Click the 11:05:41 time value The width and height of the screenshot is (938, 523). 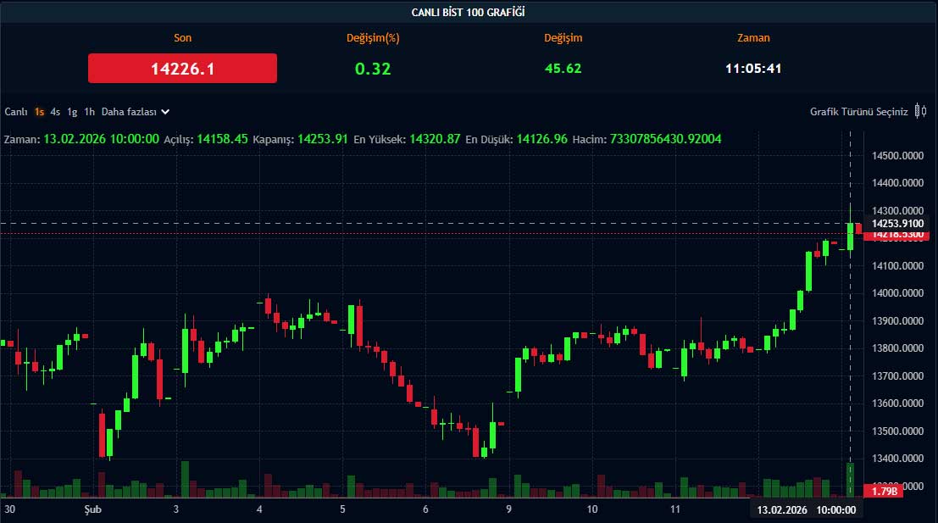point(753,69)
